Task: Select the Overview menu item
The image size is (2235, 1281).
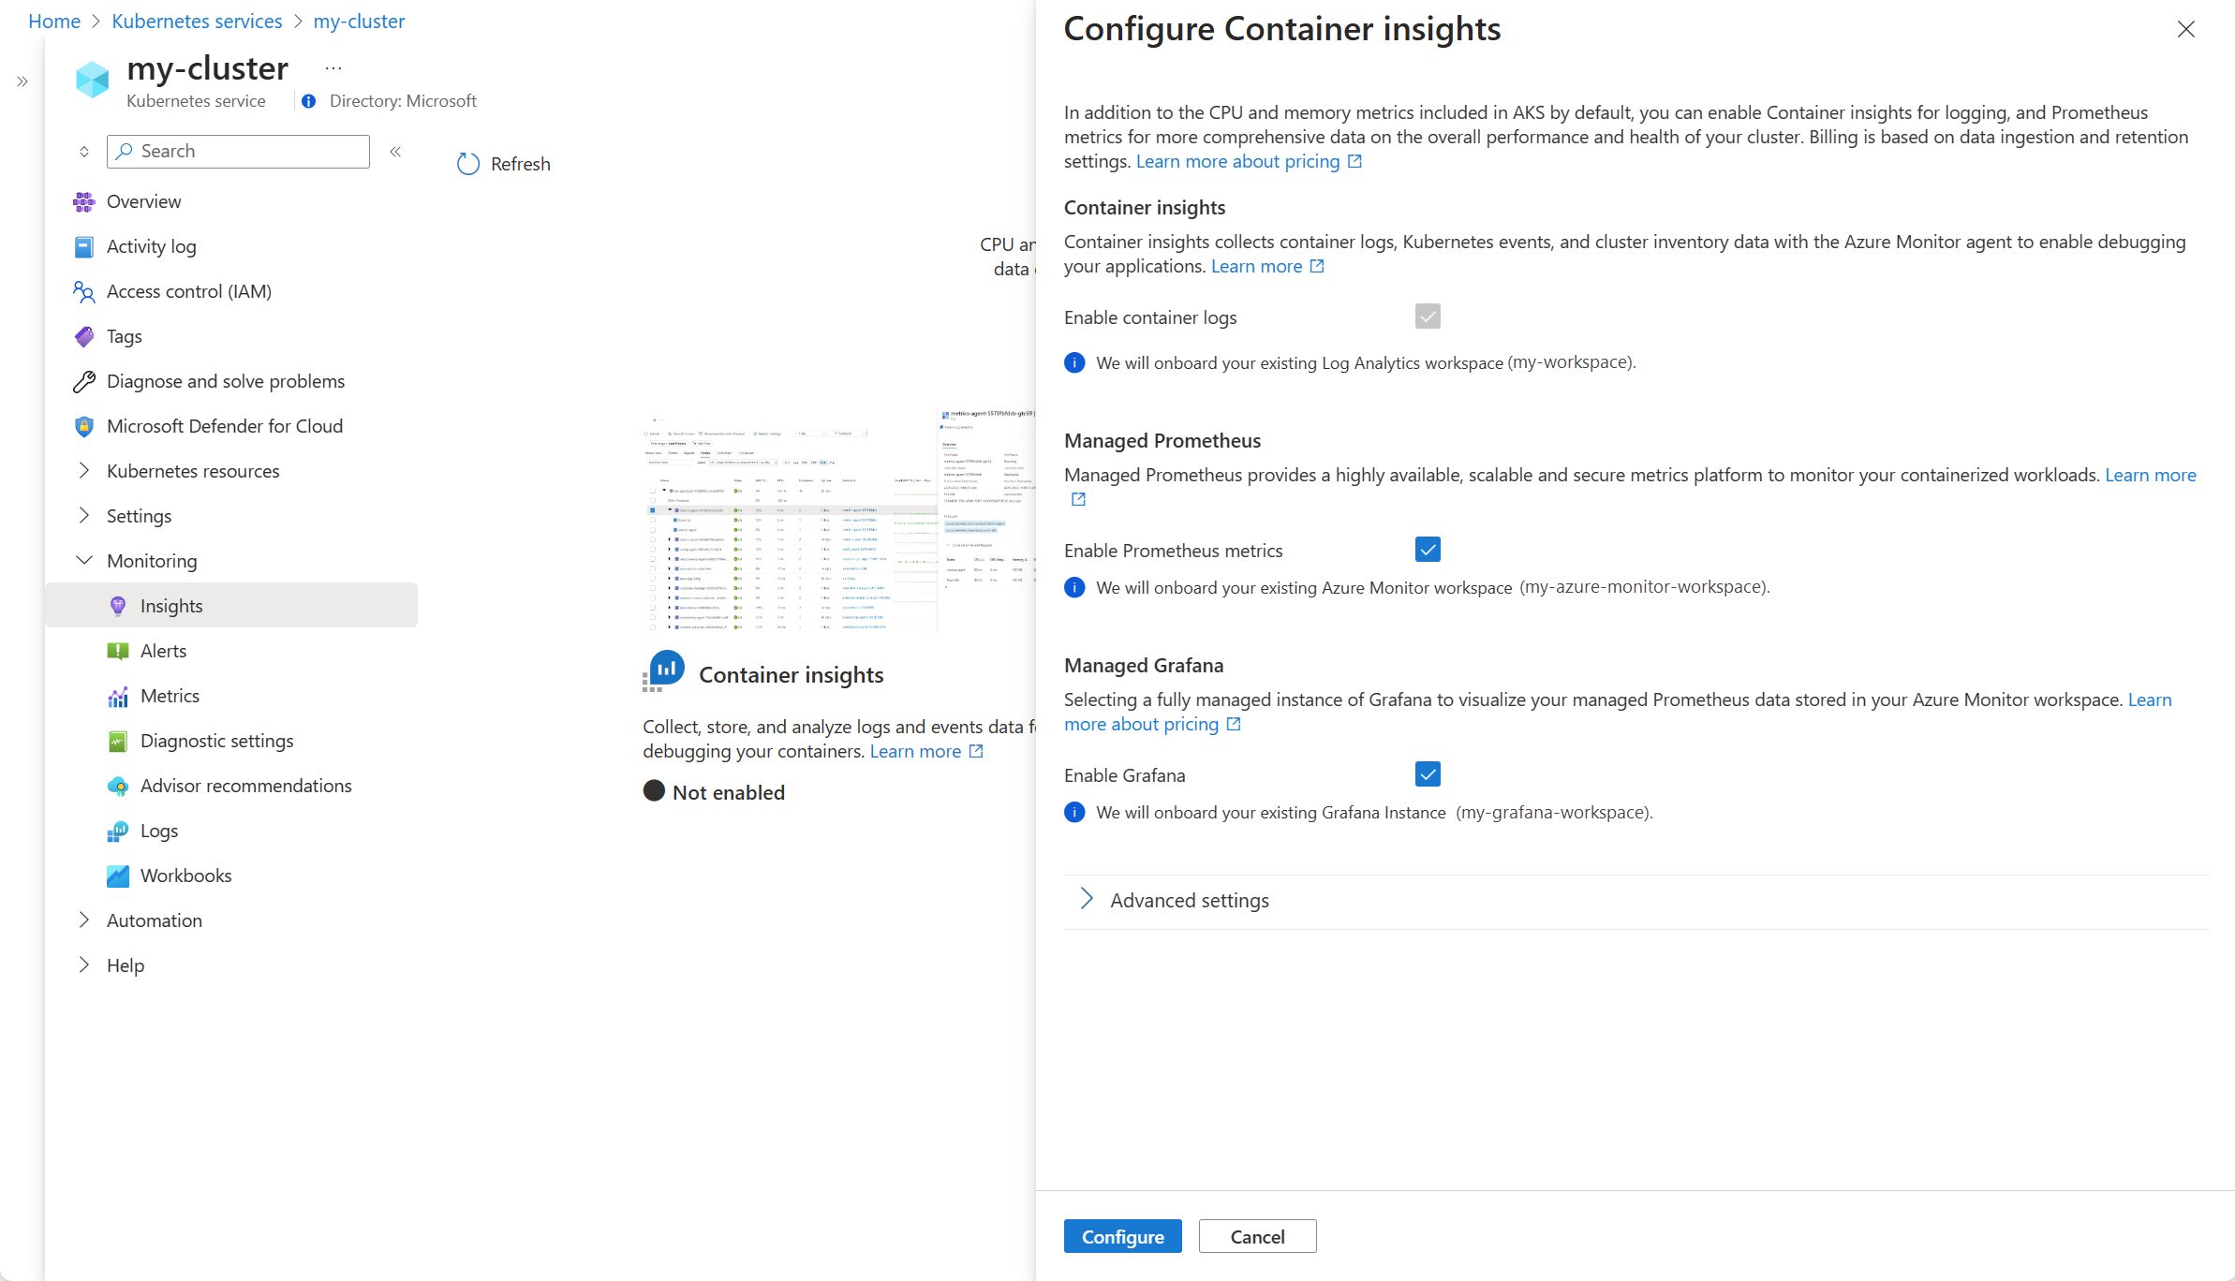Action: tap(144, 201)
